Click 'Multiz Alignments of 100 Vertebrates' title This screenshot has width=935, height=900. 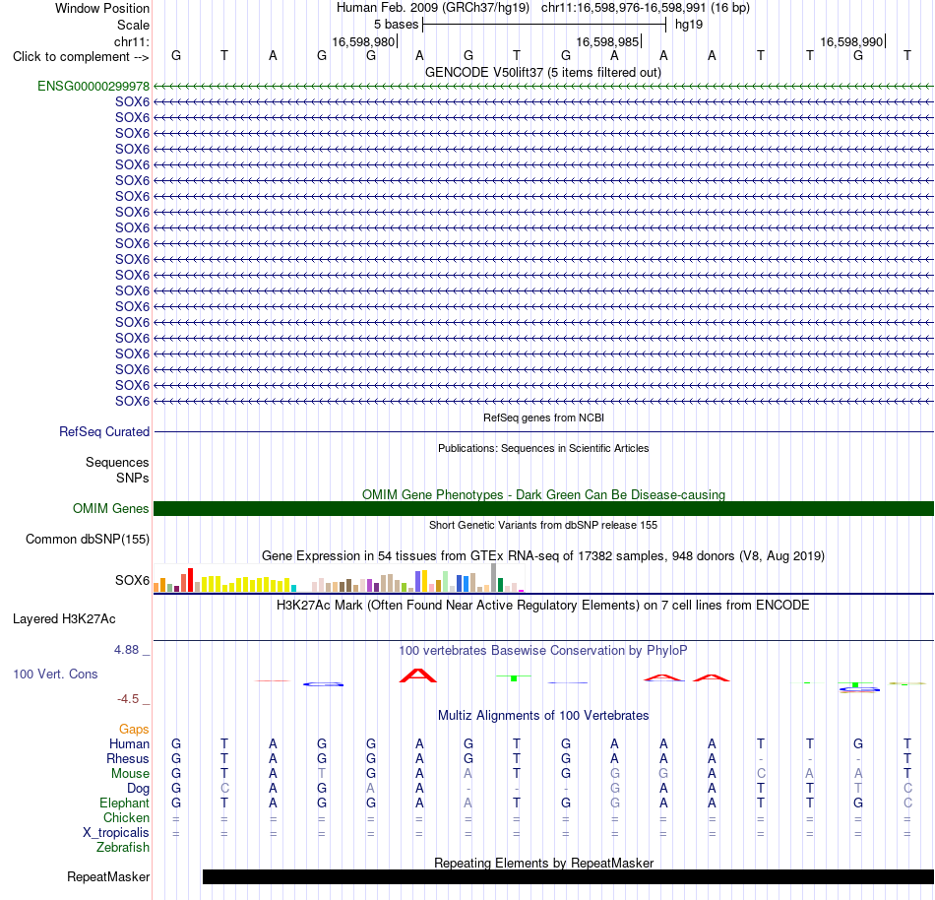pyautogui.click(x=543, y=716)
